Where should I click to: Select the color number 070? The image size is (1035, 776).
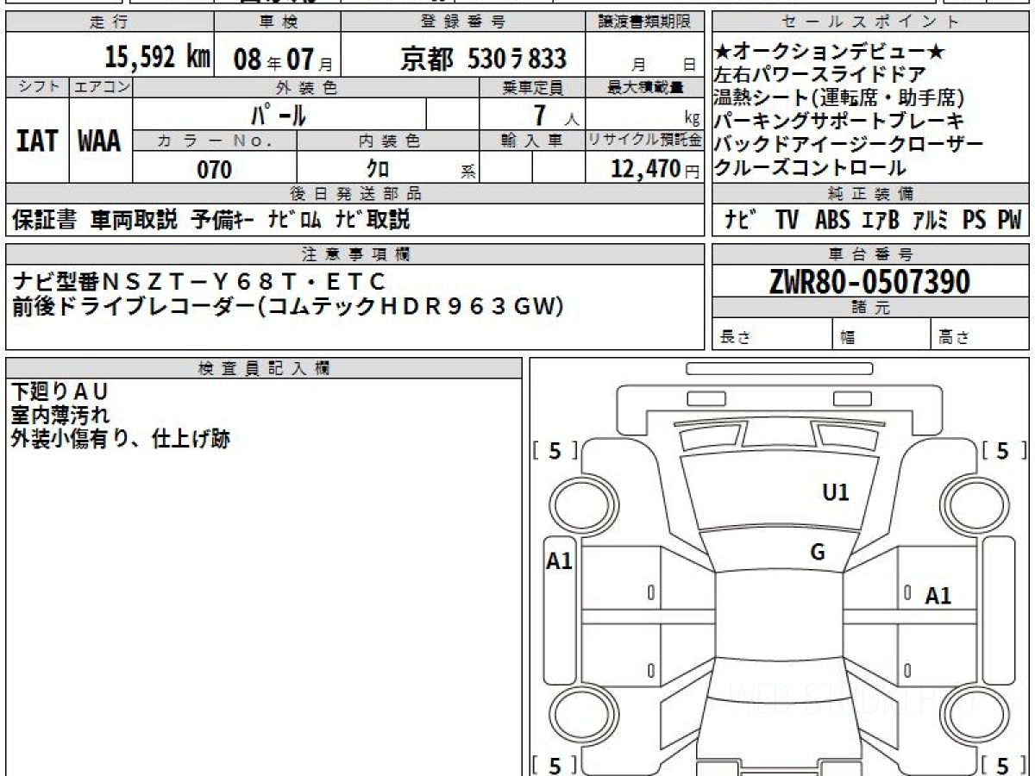[x=215, y=170]
